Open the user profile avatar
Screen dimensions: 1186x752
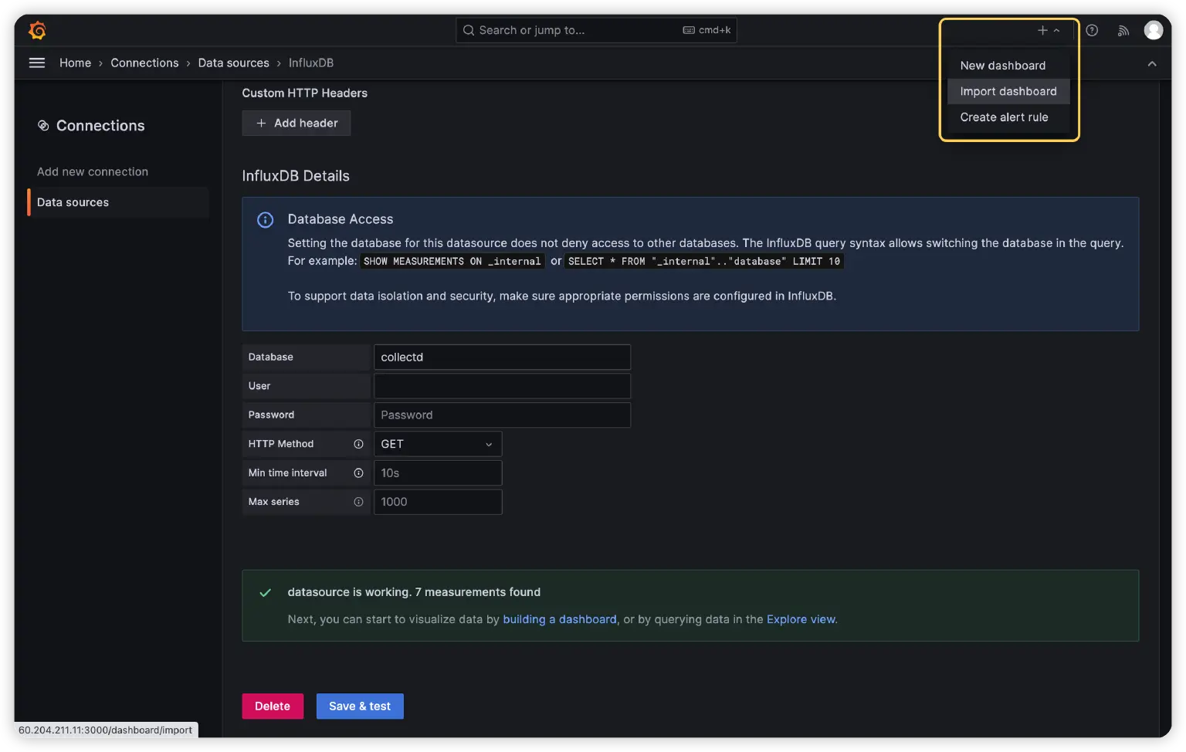point(1154,30)
